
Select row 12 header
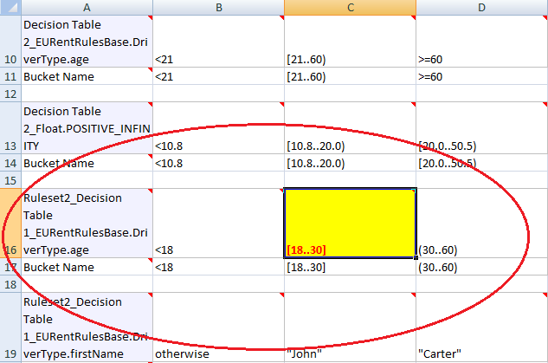tap(10, 94)
